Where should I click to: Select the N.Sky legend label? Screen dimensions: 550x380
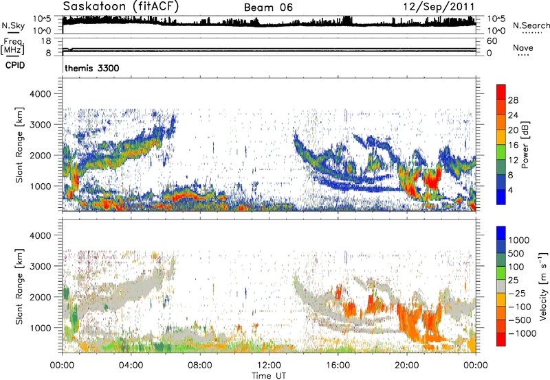[13, 25]
